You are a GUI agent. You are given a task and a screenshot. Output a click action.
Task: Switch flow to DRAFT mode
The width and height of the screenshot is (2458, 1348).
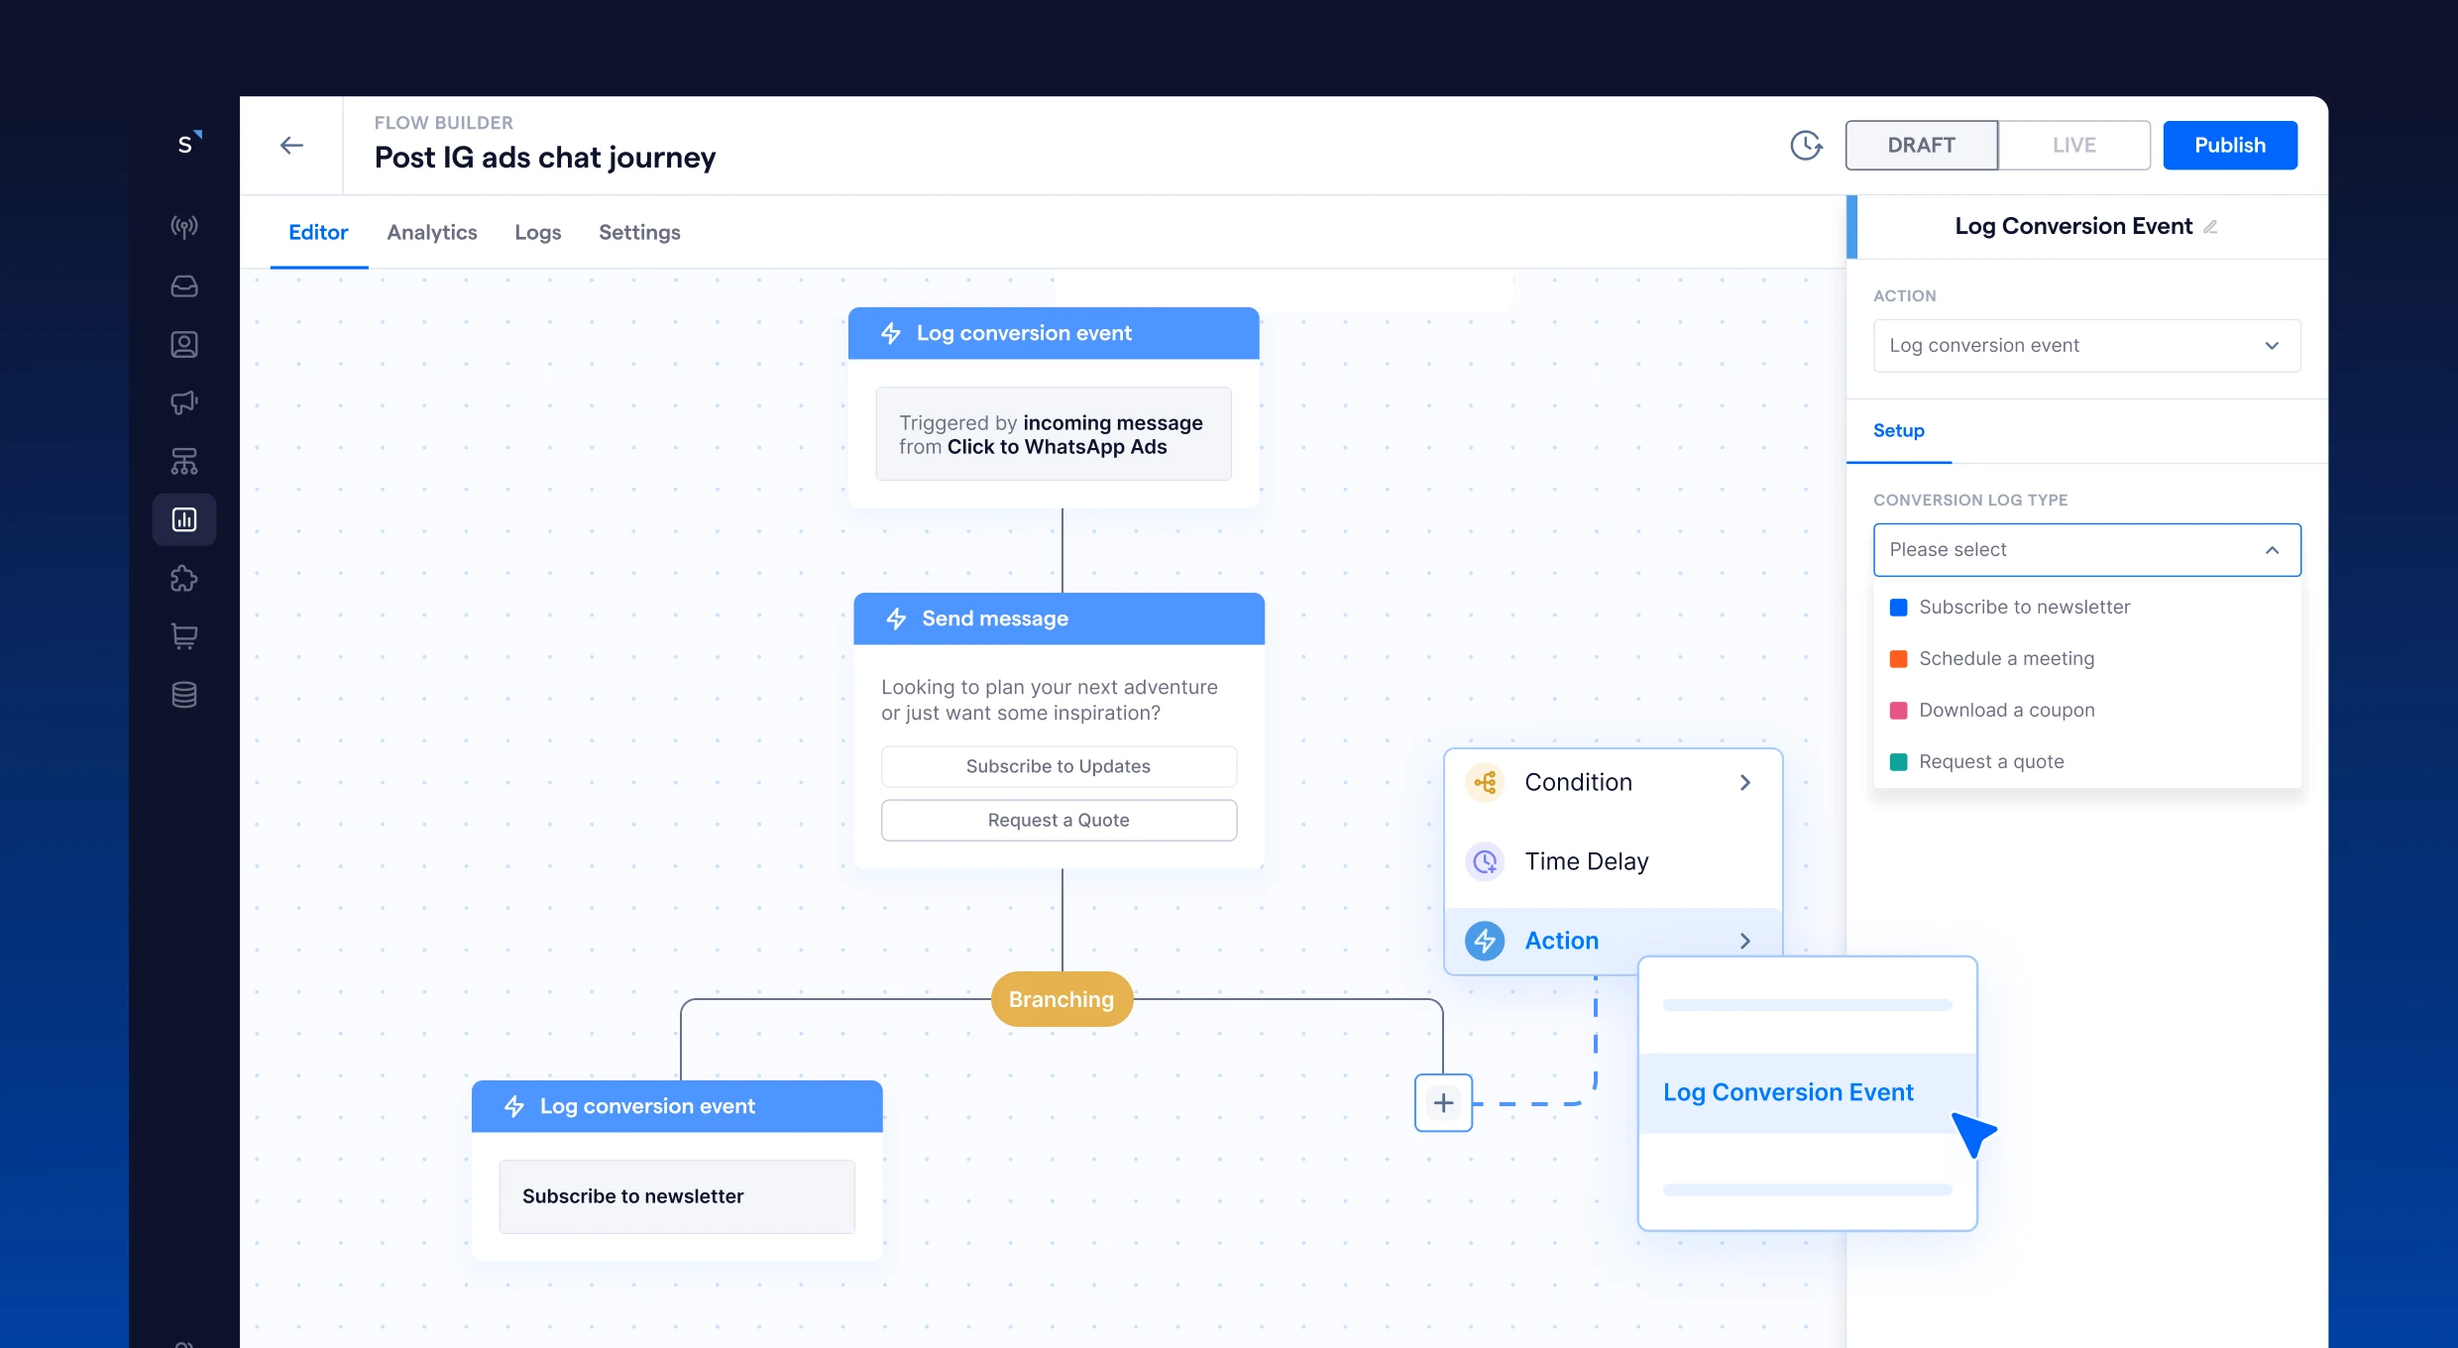point(1921,146)
